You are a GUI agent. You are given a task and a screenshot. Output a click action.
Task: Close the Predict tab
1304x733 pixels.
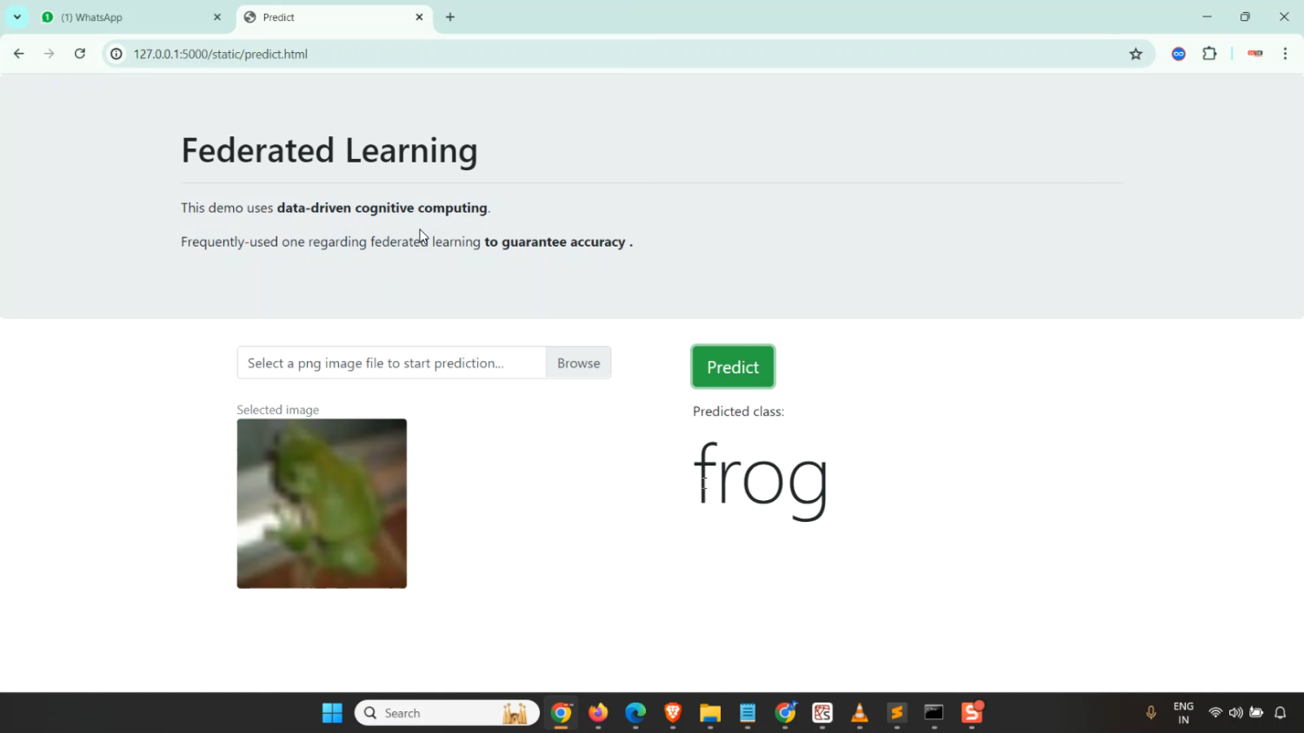coord(419,17)
